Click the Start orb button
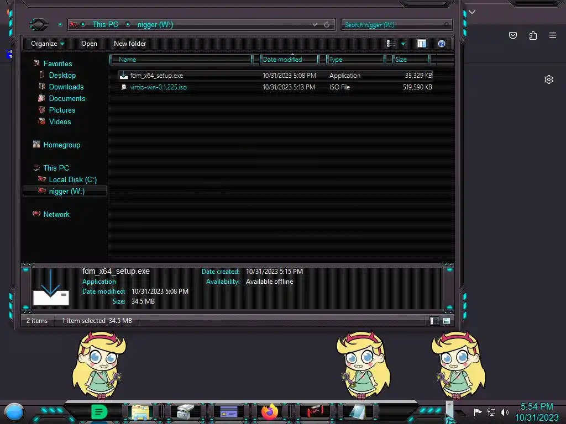The width and height of the screenshot is (566, 424). tap(14, 412)
